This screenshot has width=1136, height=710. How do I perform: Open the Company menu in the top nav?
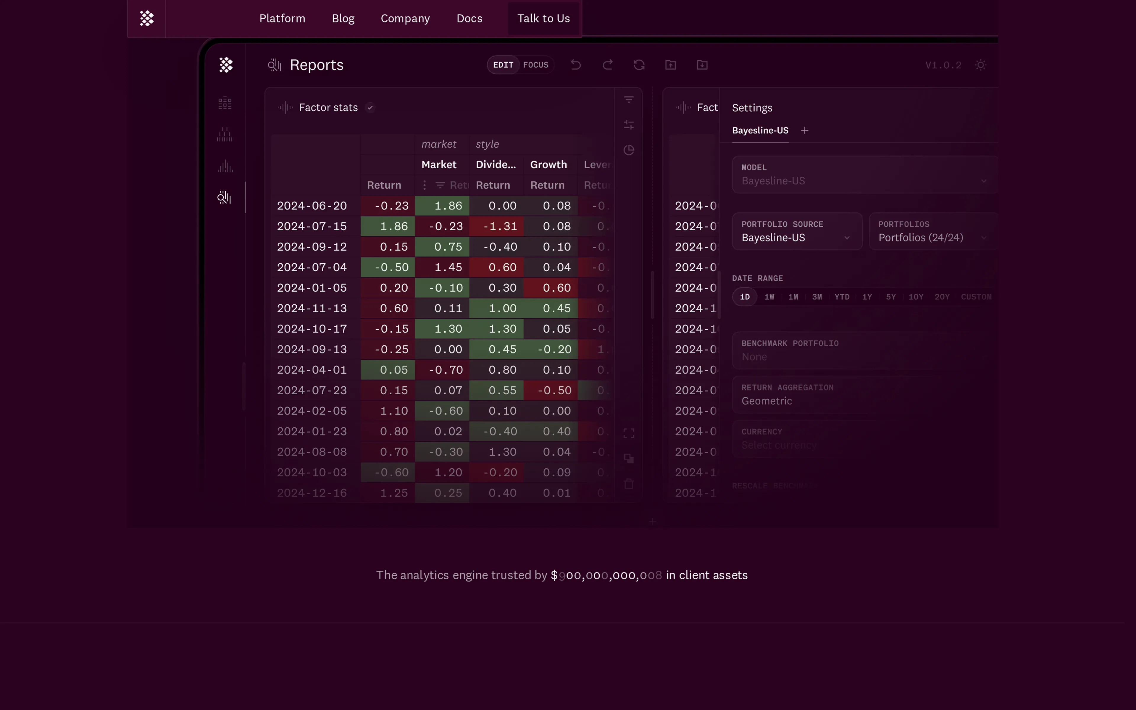(405, 18)
